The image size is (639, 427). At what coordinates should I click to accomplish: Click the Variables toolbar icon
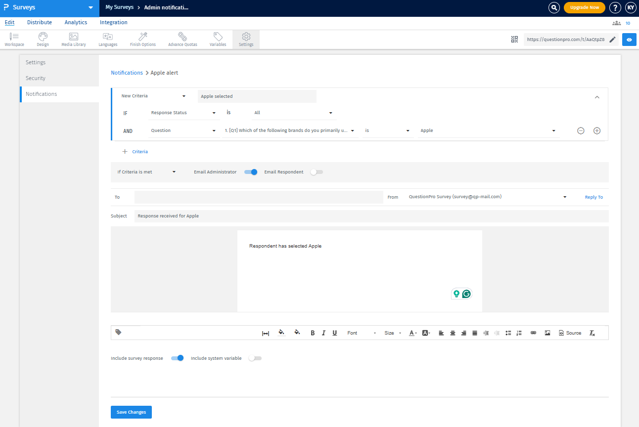tap(218, 39)
